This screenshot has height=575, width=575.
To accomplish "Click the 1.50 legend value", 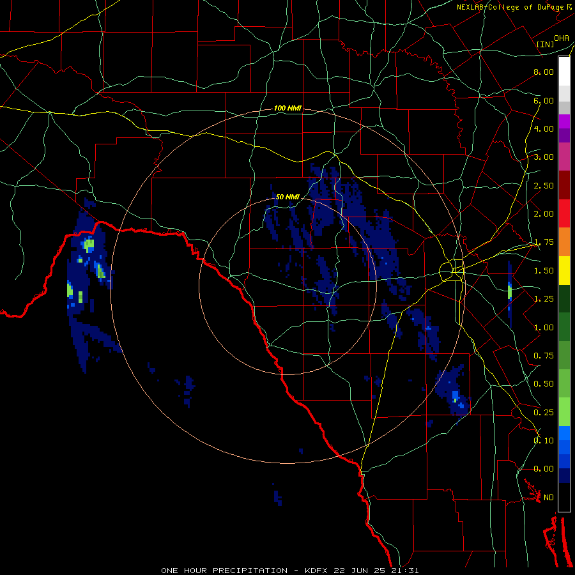I will click(544, 271).
